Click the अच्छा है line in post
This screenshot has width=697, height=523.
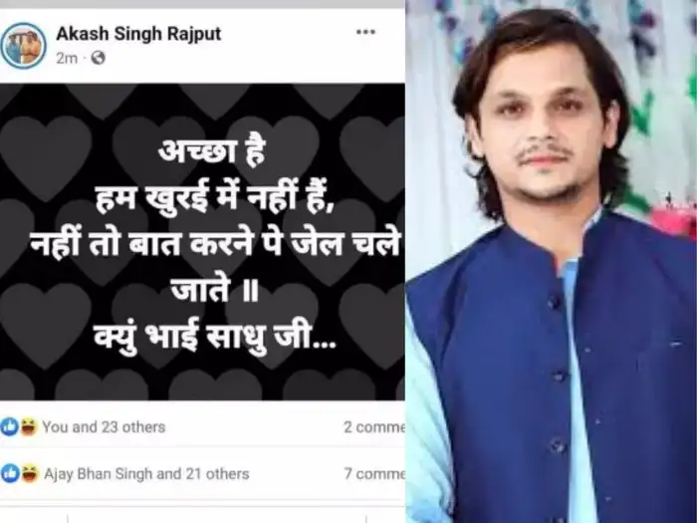(212, 153)
